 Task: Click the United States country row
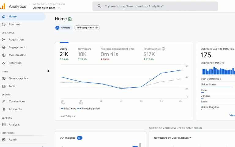coord(218,84)
